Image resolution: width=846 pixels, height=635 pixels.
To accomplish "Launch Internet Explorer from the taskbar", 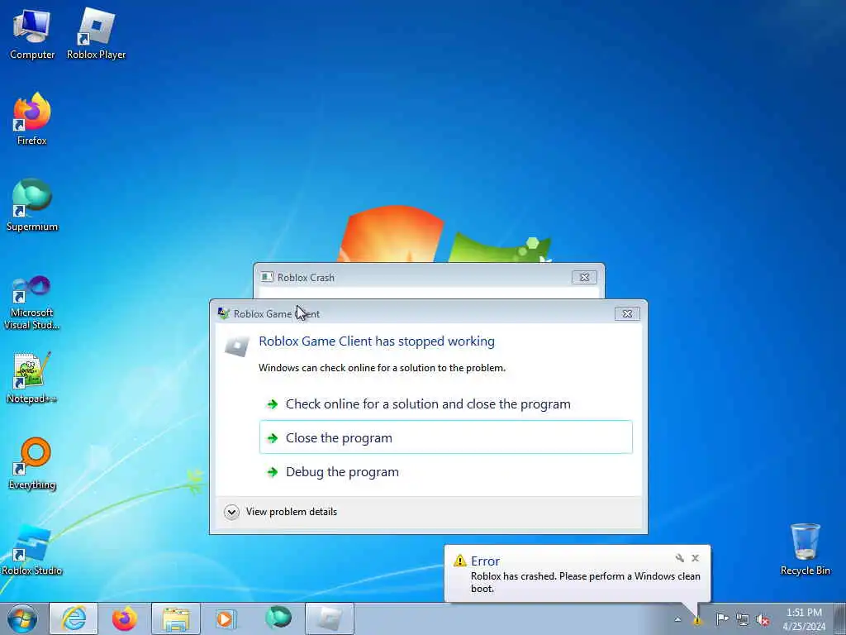I will point(74,618).
